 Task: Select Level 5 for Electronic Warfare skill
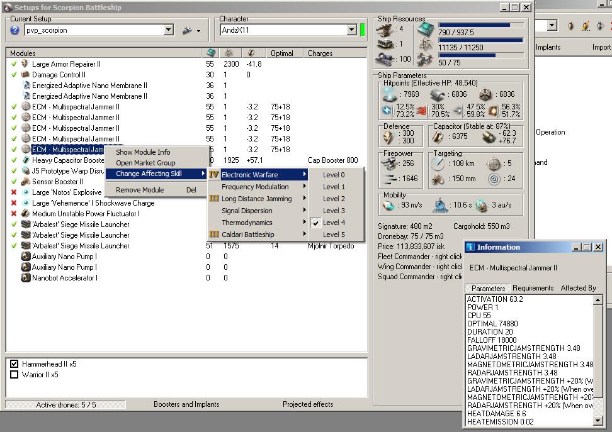[x=334, y=235]
